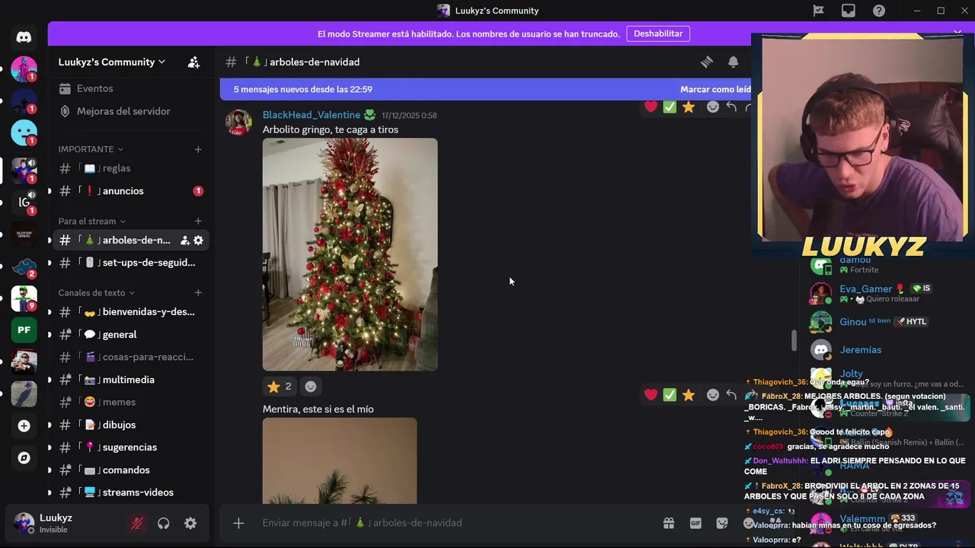Image resolution: width=975 pixels, height=548 pixels.
Task: Add a server with plus icon
Action: pyautogui.click(x=24, y=425)
